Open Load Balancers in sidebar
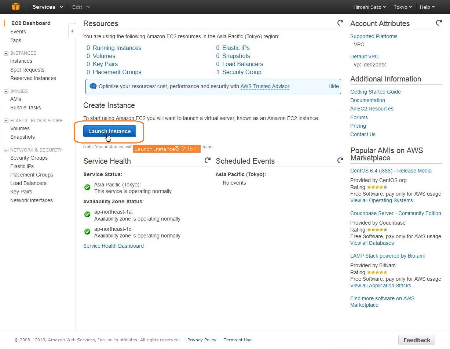 tap(28, 183)
